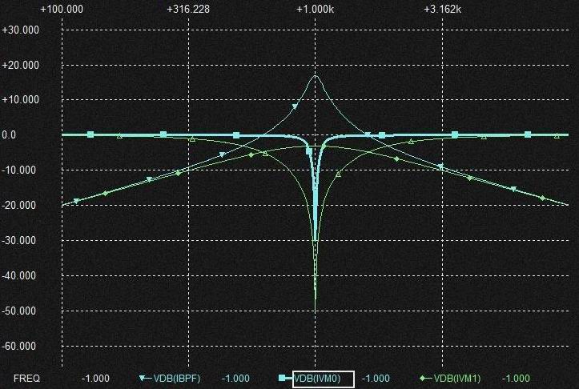
Task: Click the +30.000 dB axis label
Action: [21, 30]
